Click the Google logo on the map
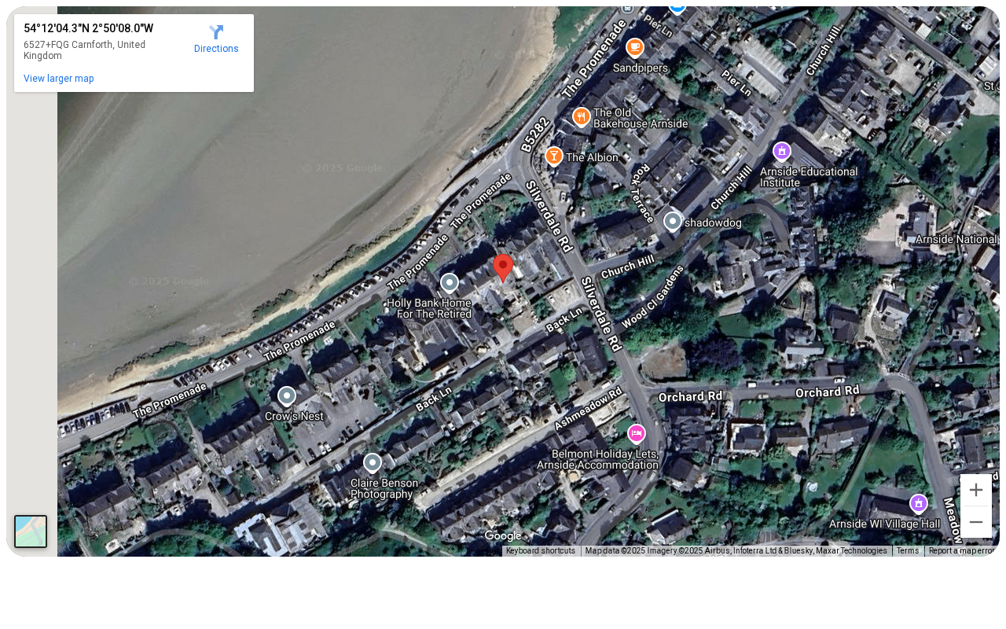This screenshot has height=629, width=1006. [x=503, y=536]
